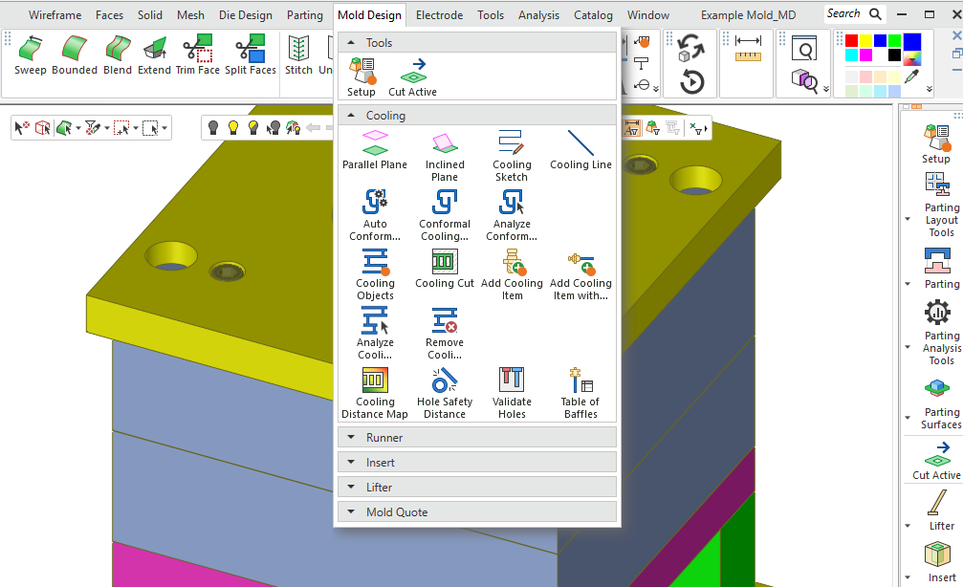Expand the Runner section
This screenshot has width=963, height=587.
click(477, 438)
